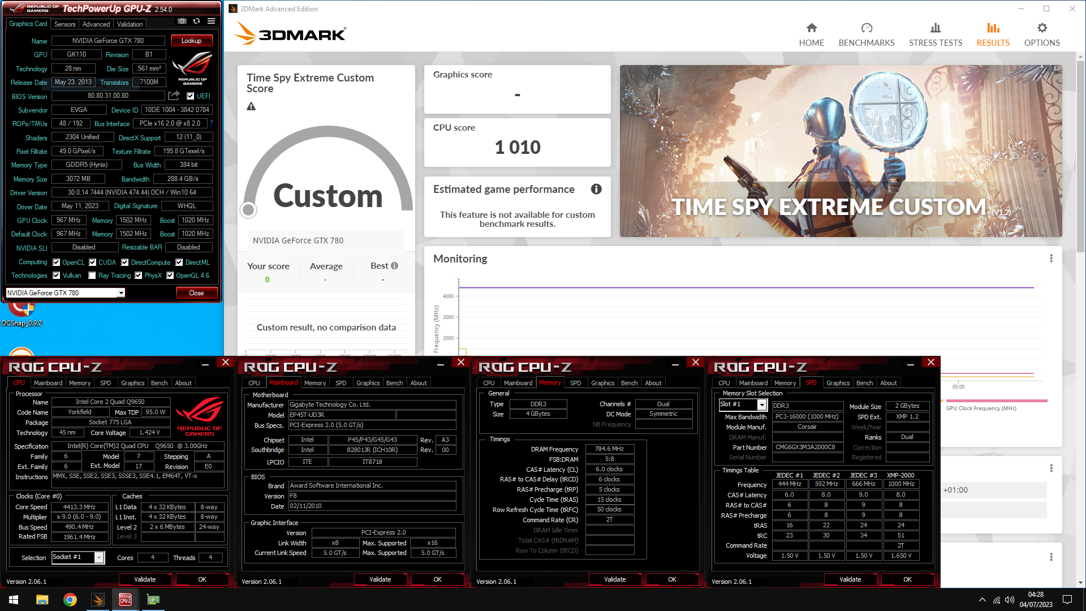This screenshot has height=611, width=1086.
Task: Toggle Vulkan checkbox
Action: click(57, 276)
